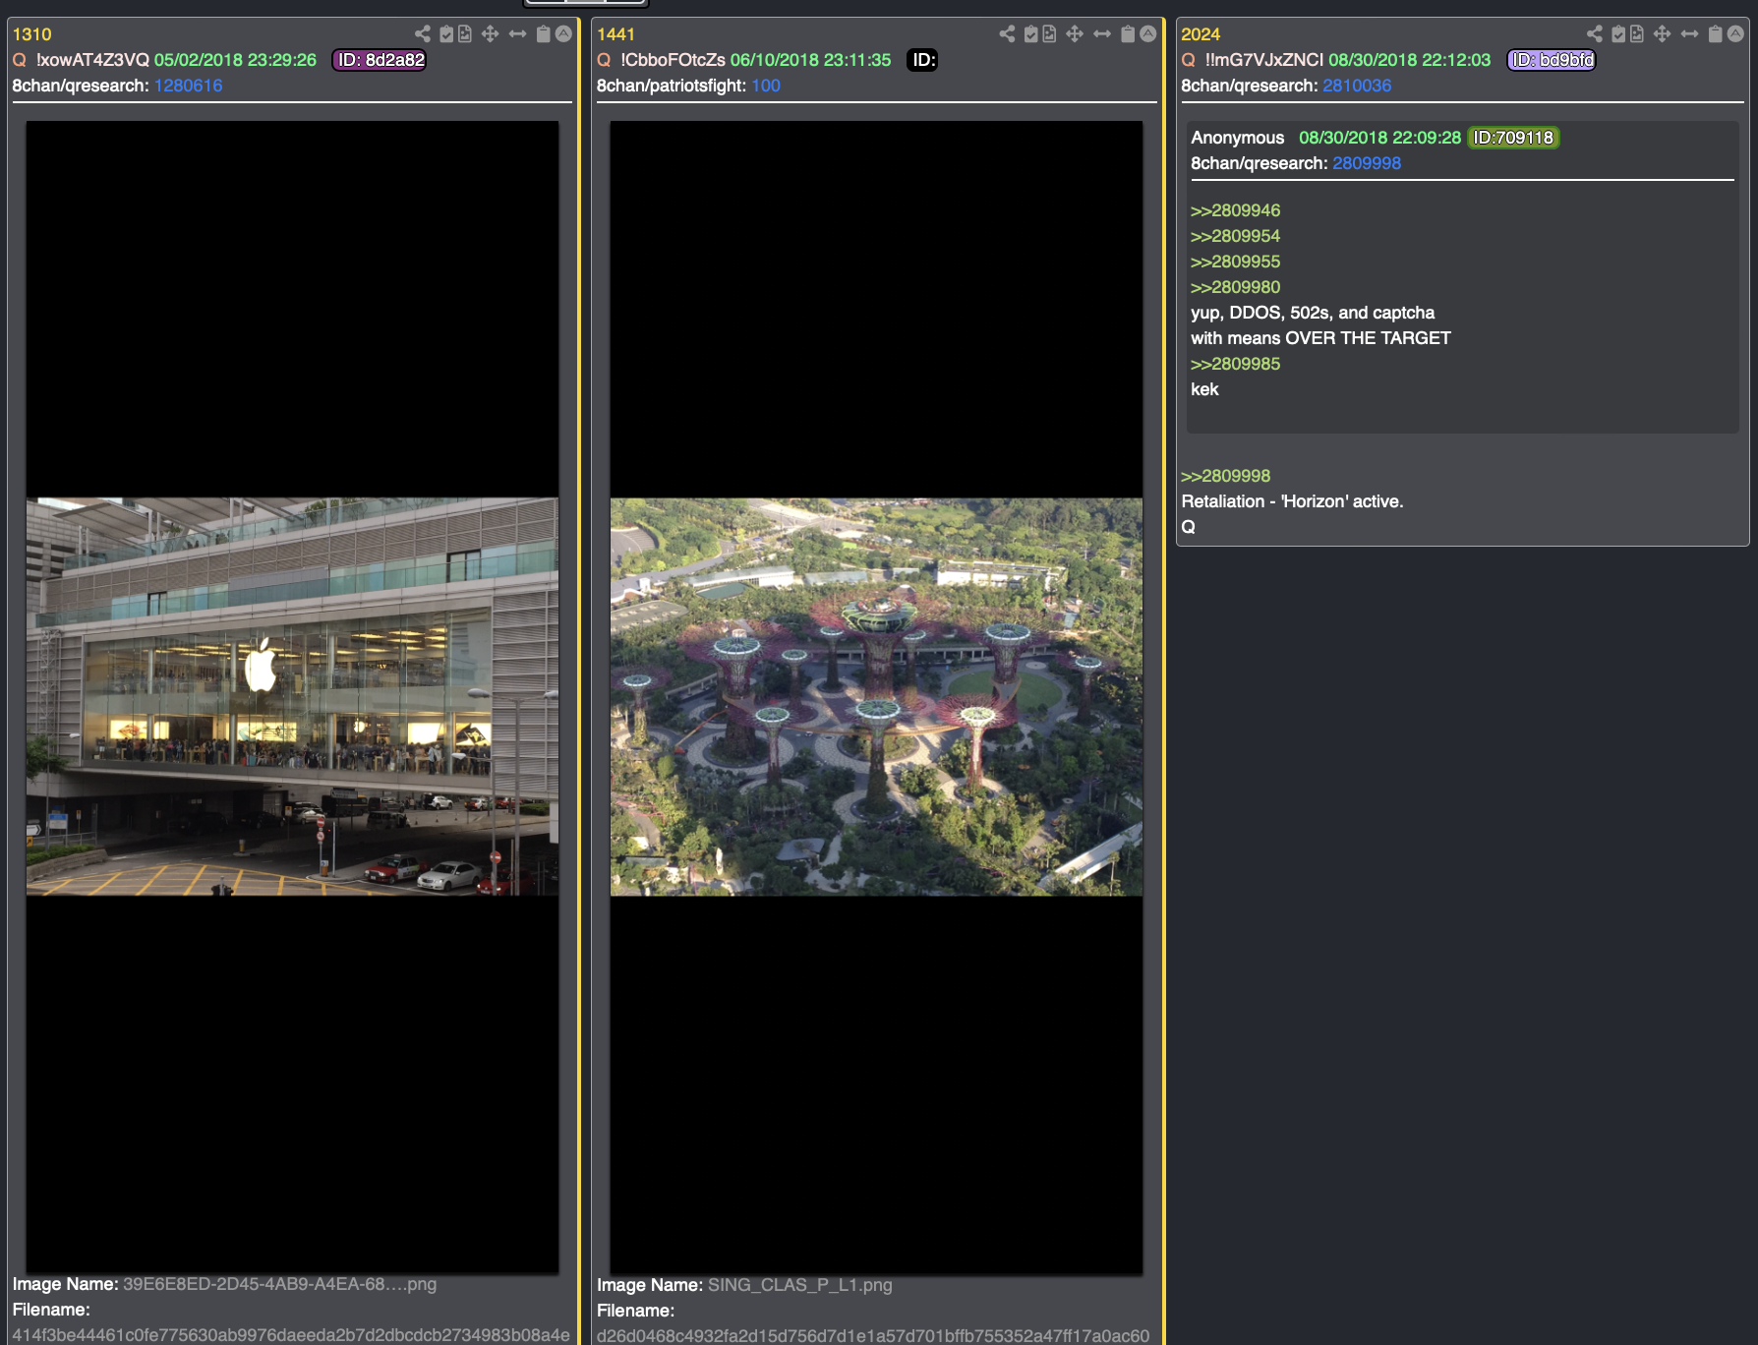This screenshot has width=1758, height=1345.
Task: Click the clipboard-check icon on post 2024
Action: pos(1618,33)
